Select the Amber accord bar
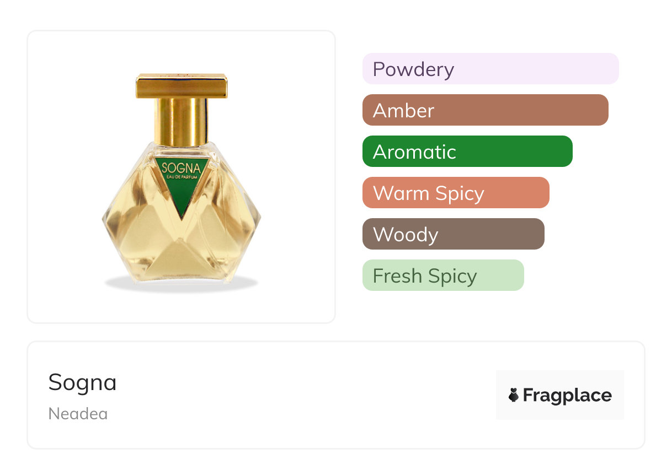 (485, 110)
